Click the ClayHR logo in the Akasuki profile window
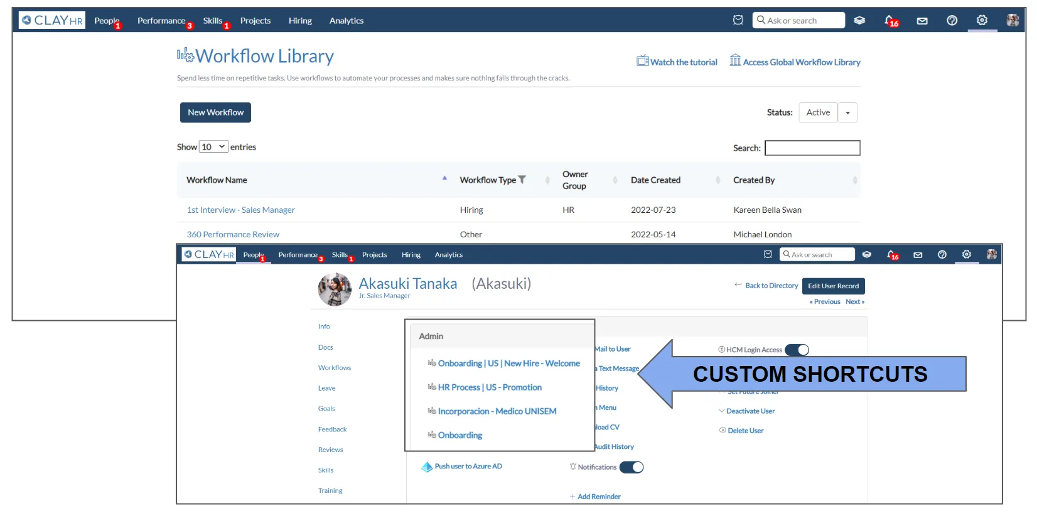1037x513 pixels. pyautogui.click(x=209, y=254)
